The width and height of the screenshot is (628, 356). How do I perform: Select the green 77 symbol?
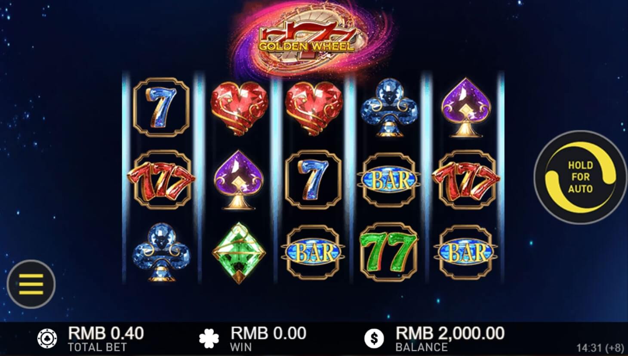(389, 251)
